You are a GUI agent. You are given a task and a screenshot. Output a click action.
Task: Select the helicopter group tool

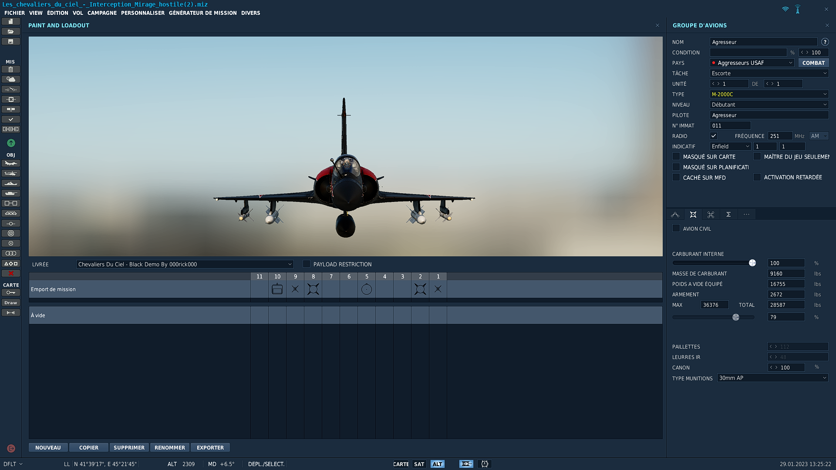click(11, 173)
